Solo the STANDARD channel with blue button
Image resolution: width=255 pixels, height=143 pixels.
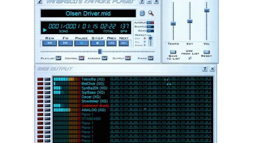(47, 119)
